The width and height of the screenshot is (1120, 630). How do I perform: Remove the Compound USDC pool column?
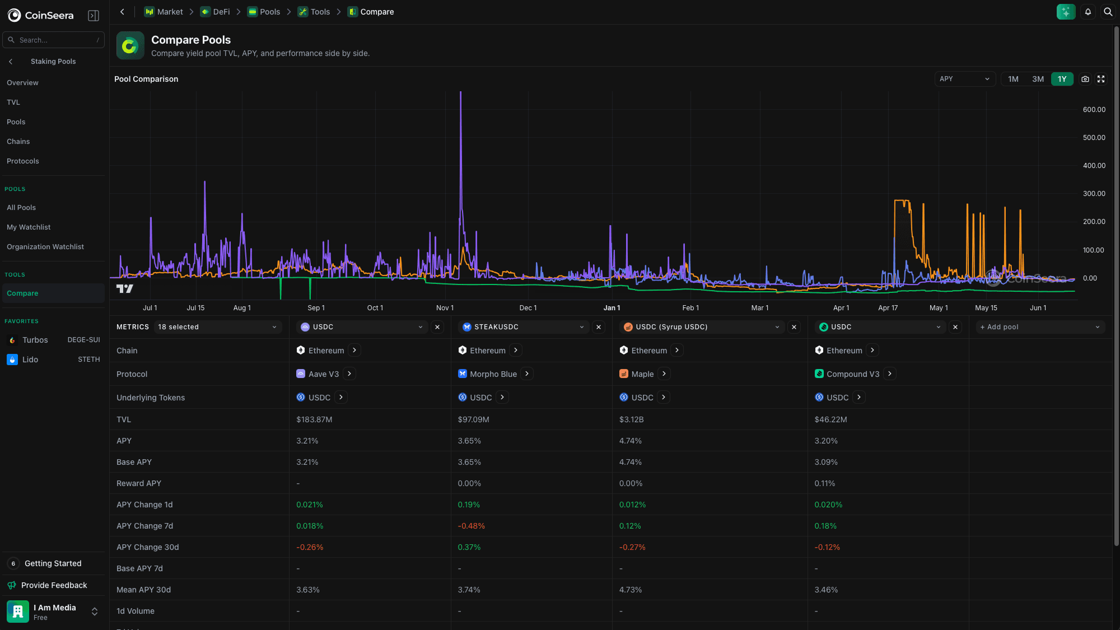coord(955,327)
